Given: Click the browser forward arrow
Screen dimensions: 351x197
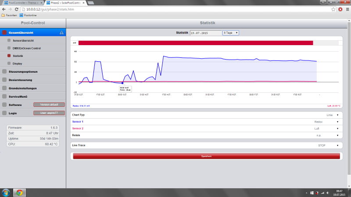Looking at the screenshot, I should (10, 9).
